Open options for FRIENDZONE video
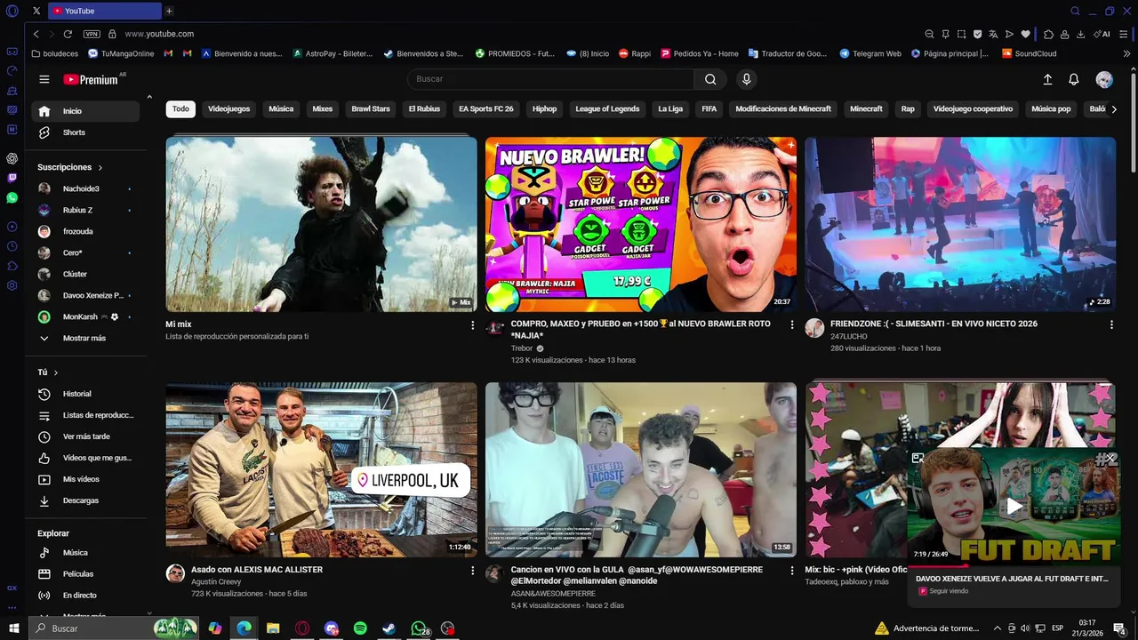Image resolution: width=1138 pixels, height=640 pixels. click(x=1111, y=325)
